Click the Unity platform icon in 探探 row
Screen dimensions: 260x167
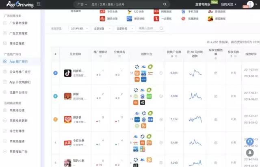(143, 103)
